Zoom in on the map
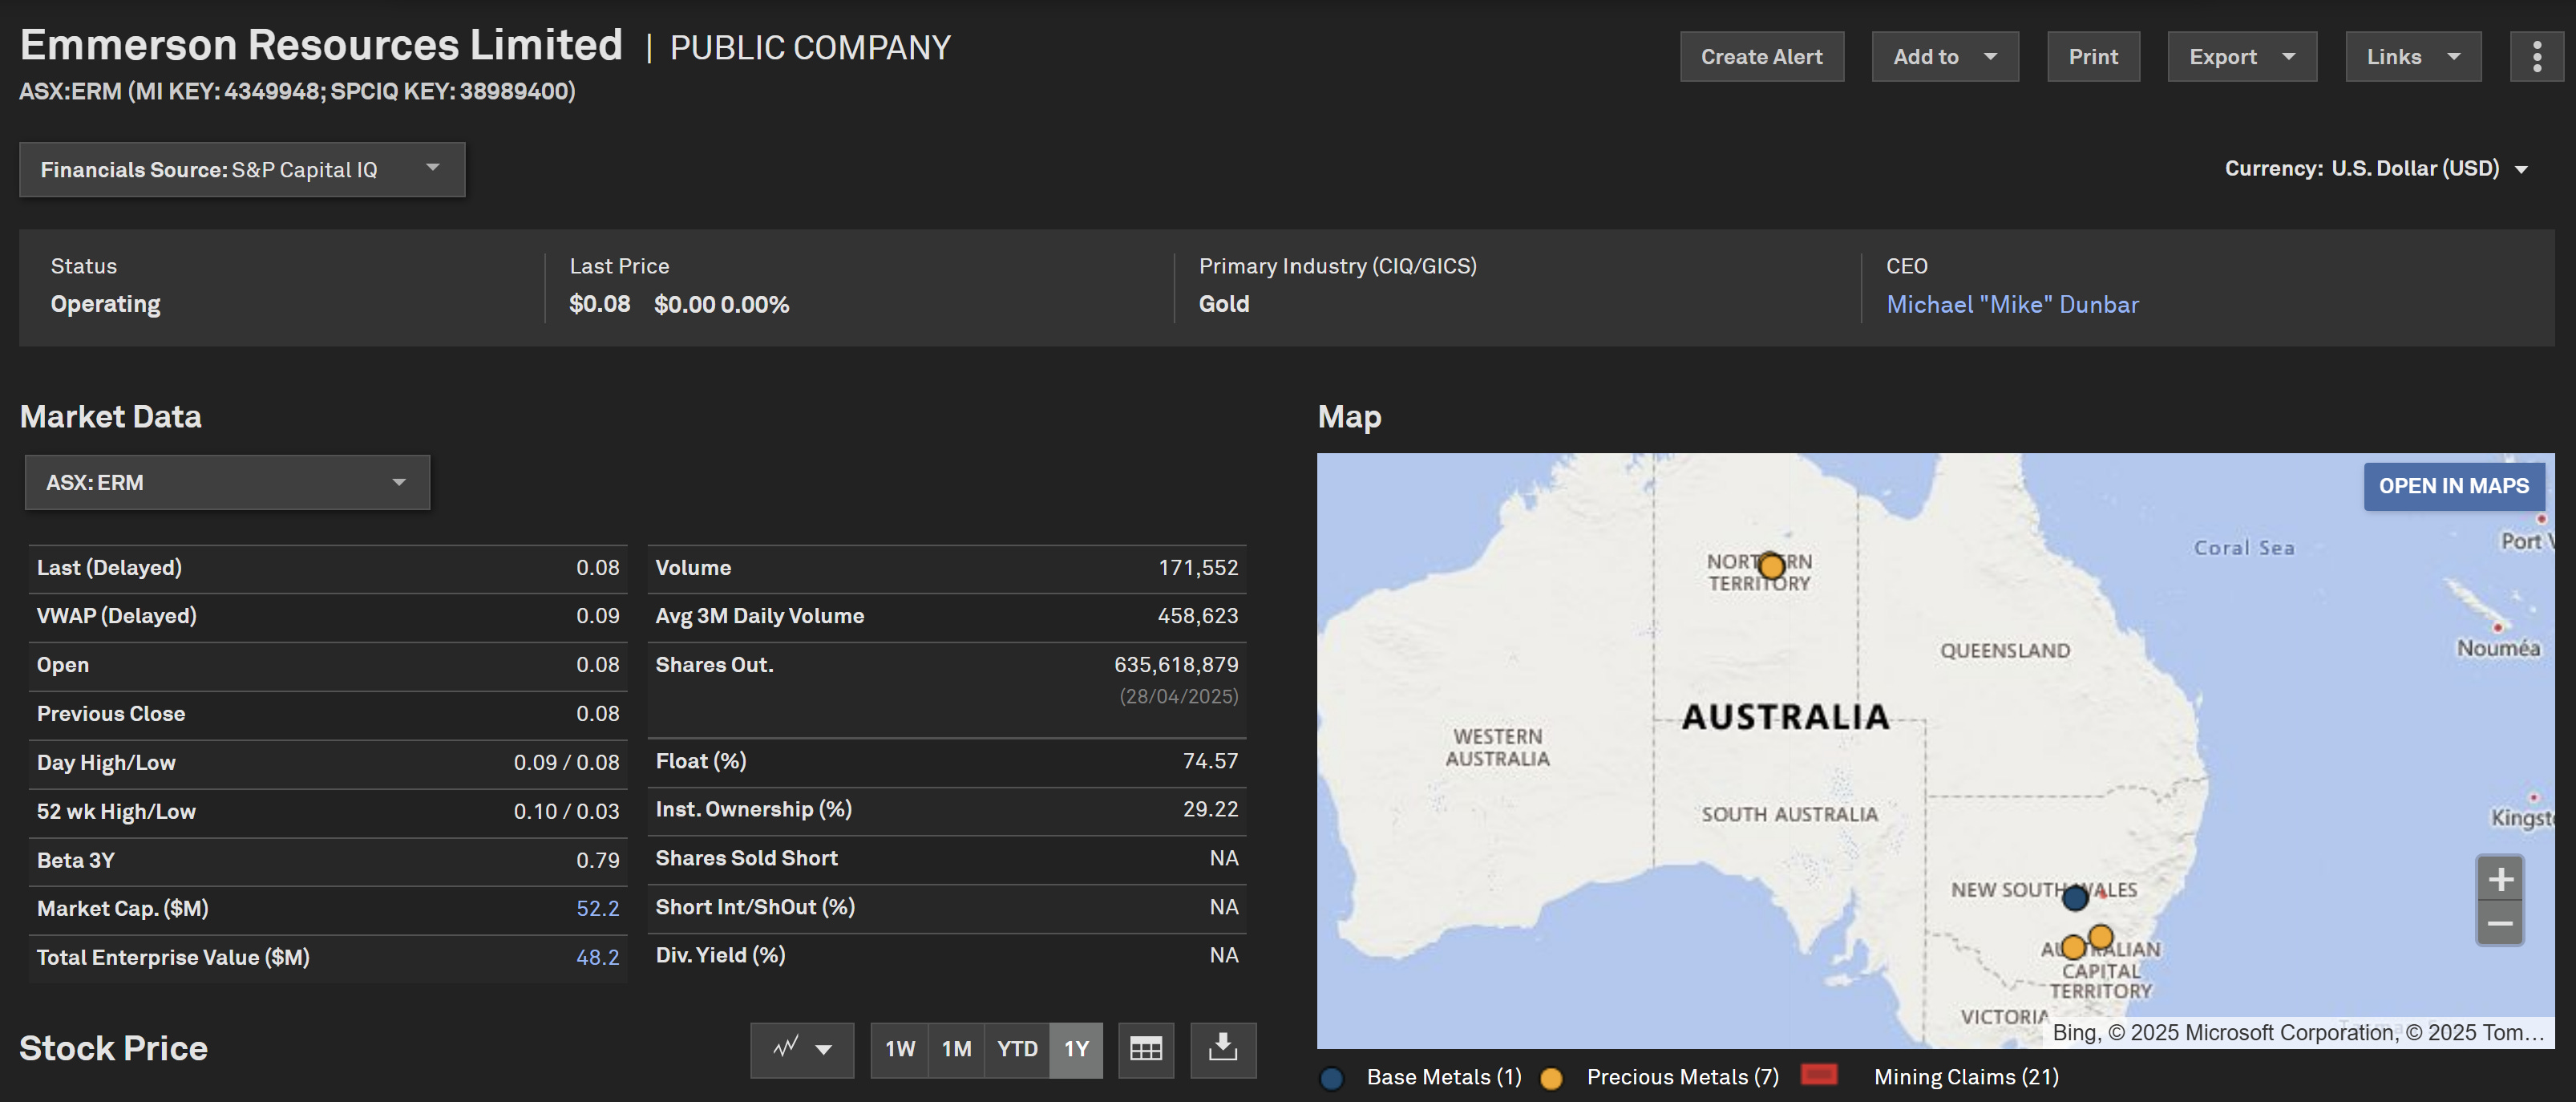2576x1102 pixels. tap(2500, 879)
